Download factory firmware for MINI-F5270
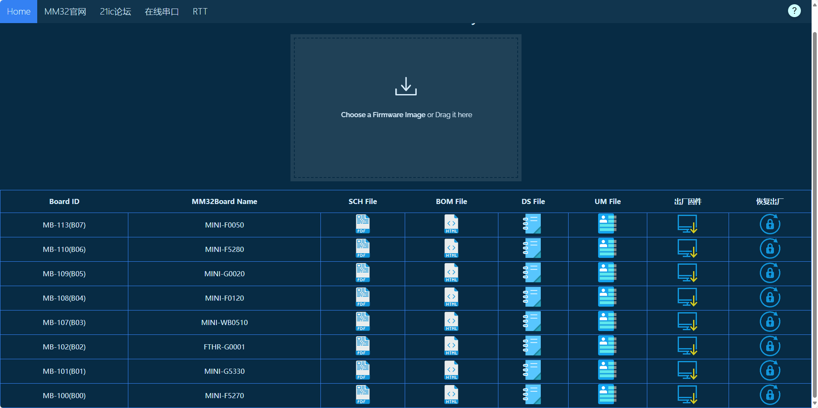This screenshot has height=408, width=818. [687, 395]
